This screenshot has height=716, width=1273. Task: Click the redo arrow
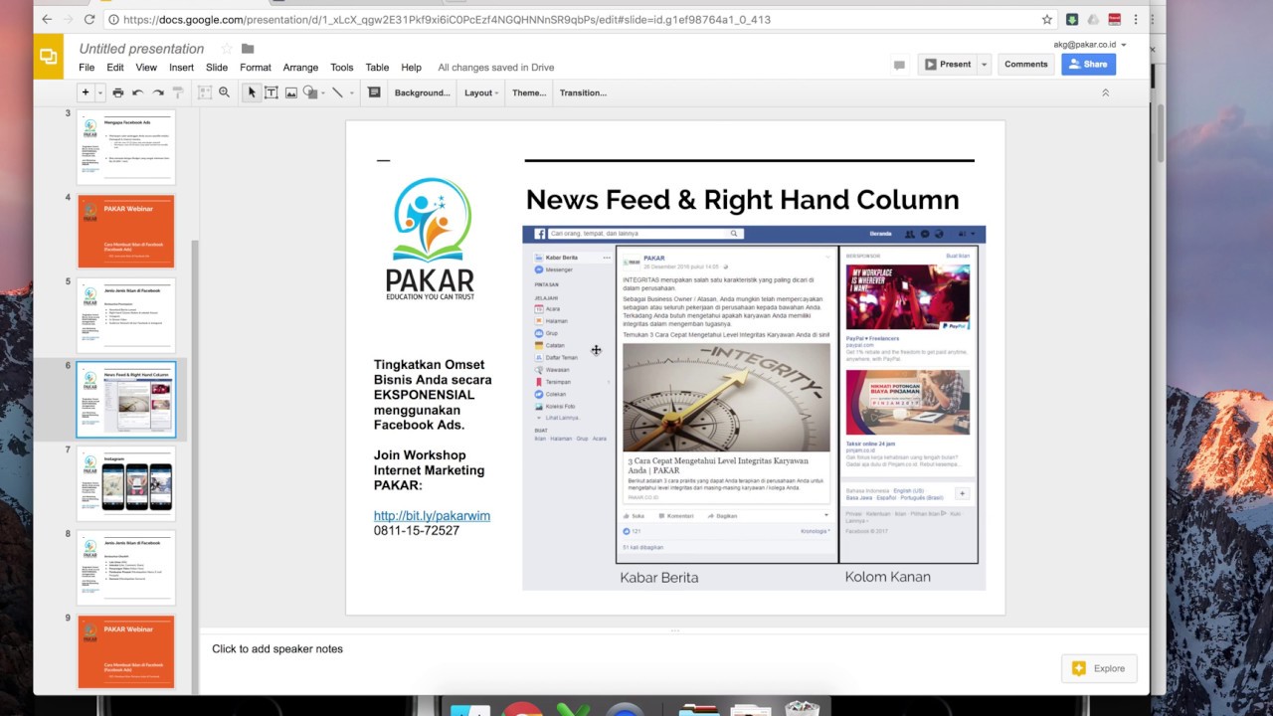[x=158, y=92]
